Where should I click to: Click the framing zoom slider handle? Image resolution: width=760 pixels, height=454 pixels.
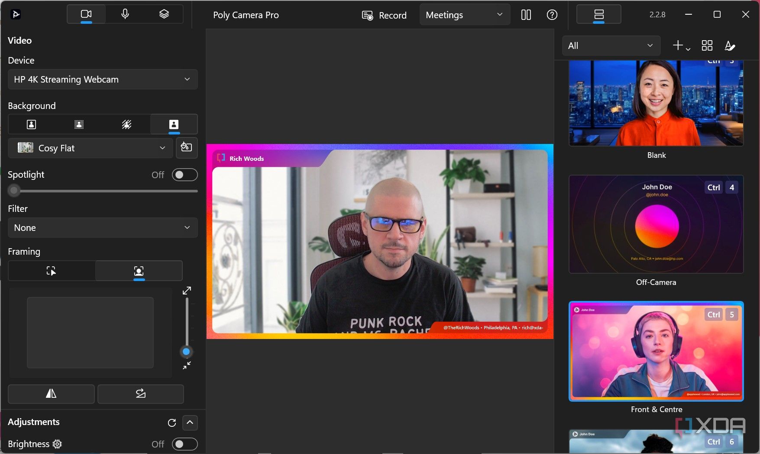click(186, 352)
